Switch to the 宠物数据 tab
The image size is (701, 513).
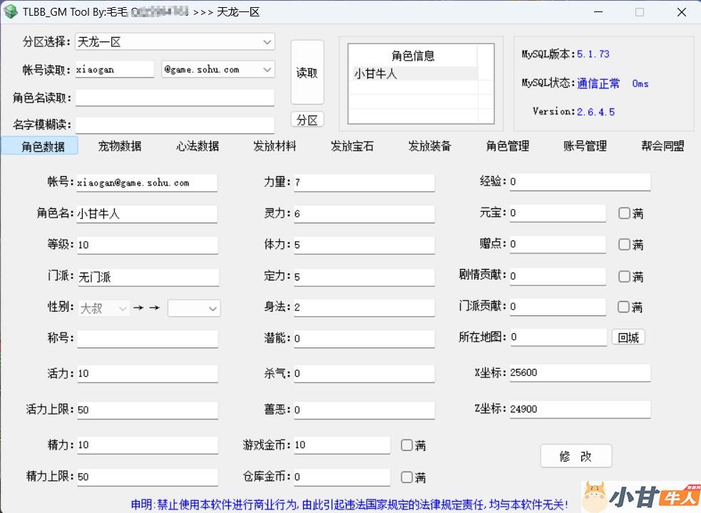[x=120, y=146]
